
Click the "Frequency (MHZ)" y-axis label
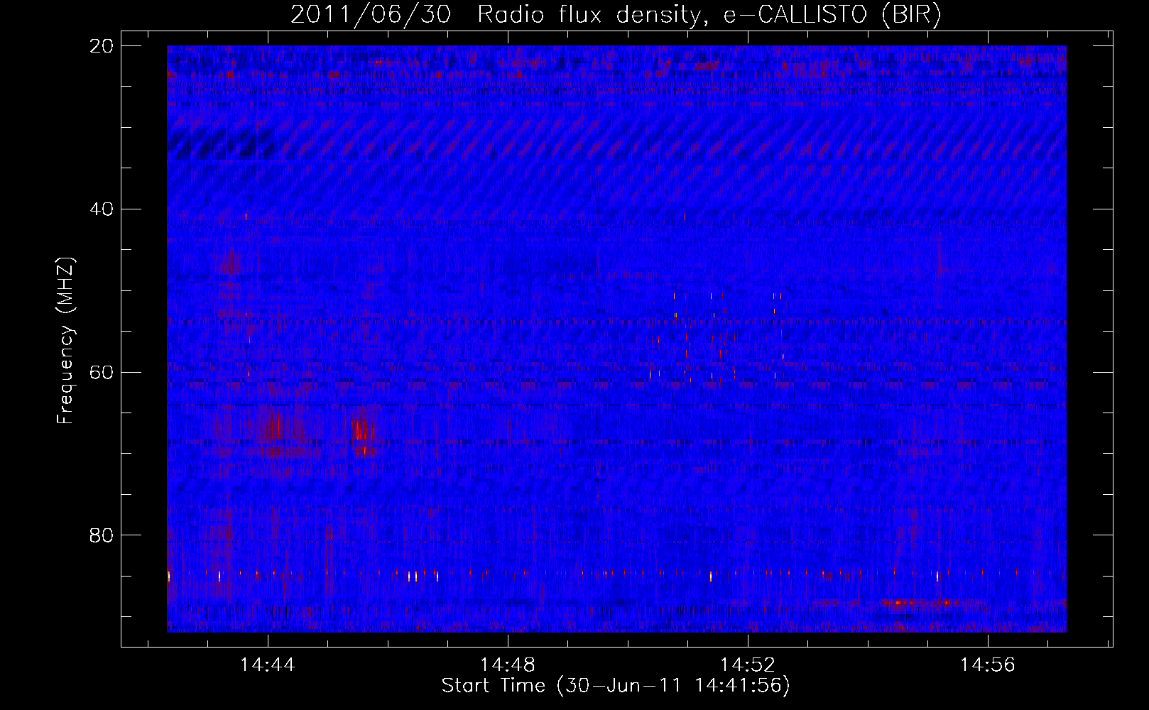pos(65,341)
